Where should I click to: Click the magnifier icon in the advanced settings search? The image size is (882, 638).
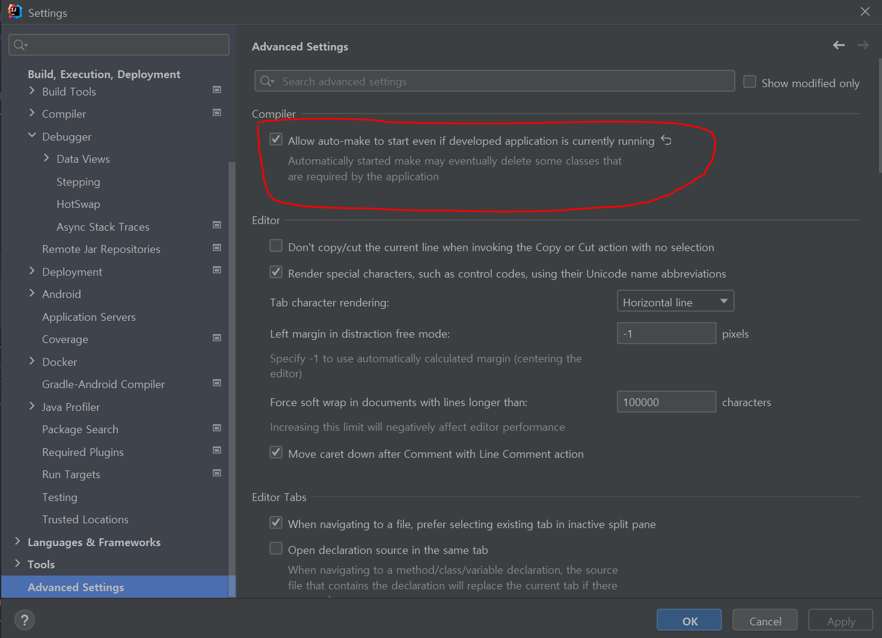click(x=266, y=81)
